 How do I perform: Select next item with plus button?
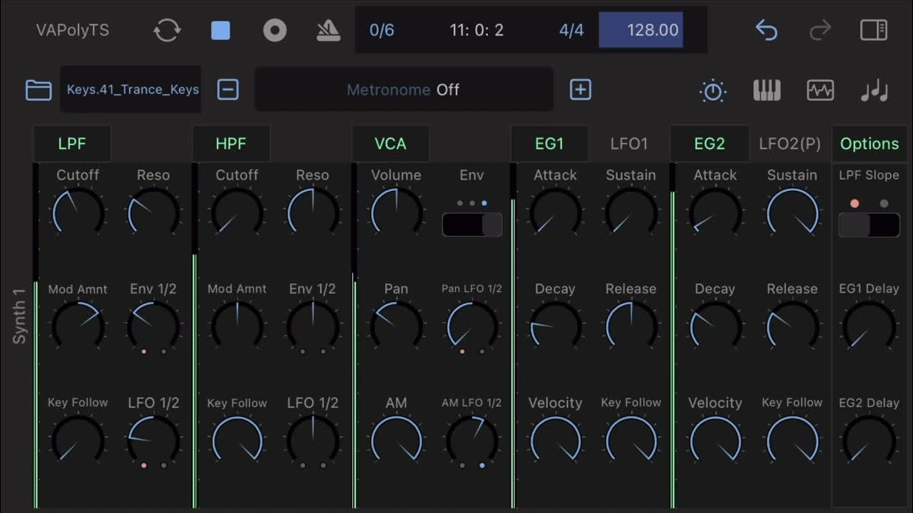click(x=581, y=90)
